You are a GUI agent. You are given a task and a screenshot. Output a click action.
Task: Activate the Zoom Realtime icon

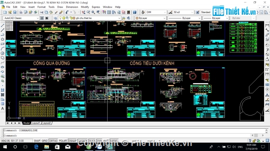[x=88, y=12]
